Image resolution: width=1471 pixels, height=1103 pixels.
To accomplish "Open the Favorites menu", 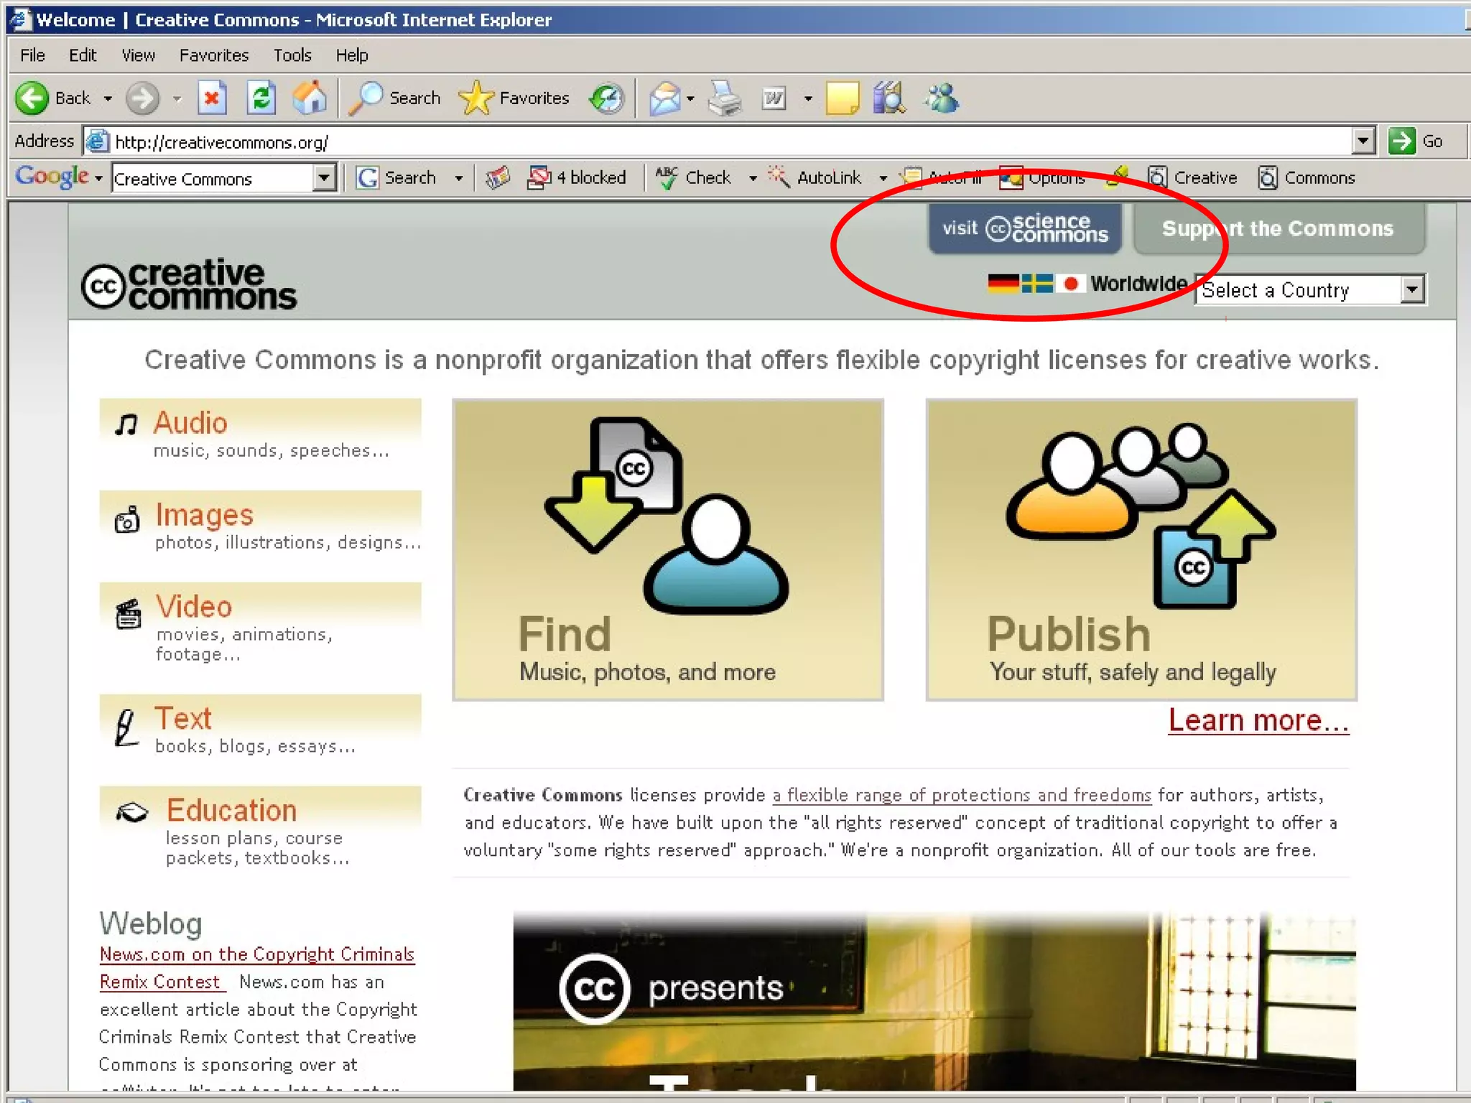I will pyautogui.click(x=213, y=55).
